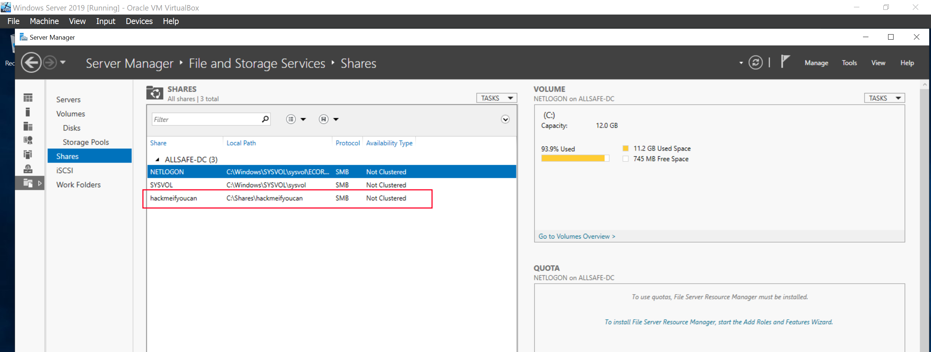931x352 pixels.
Task: Open the saved queries dropdown arrow
Action: 336,119
